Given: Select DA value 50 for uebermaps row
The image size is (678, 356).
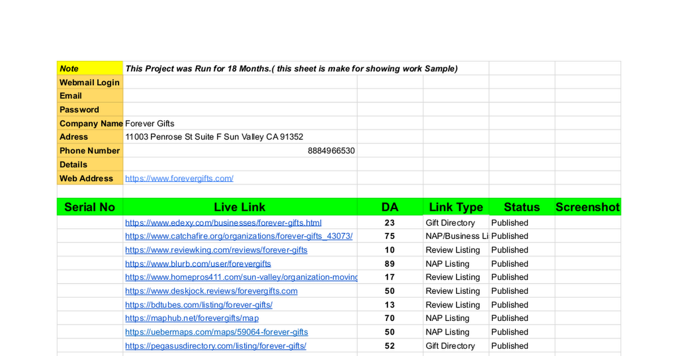Looking at the screenshot, I should tap(390, 332).
